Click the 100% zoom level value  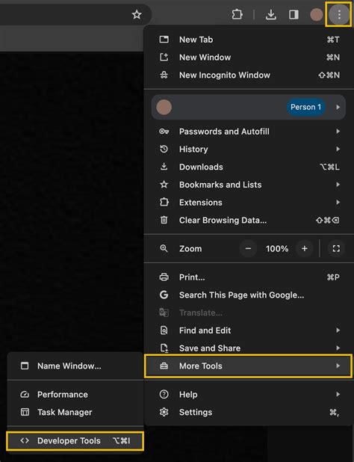coord(277,249)
